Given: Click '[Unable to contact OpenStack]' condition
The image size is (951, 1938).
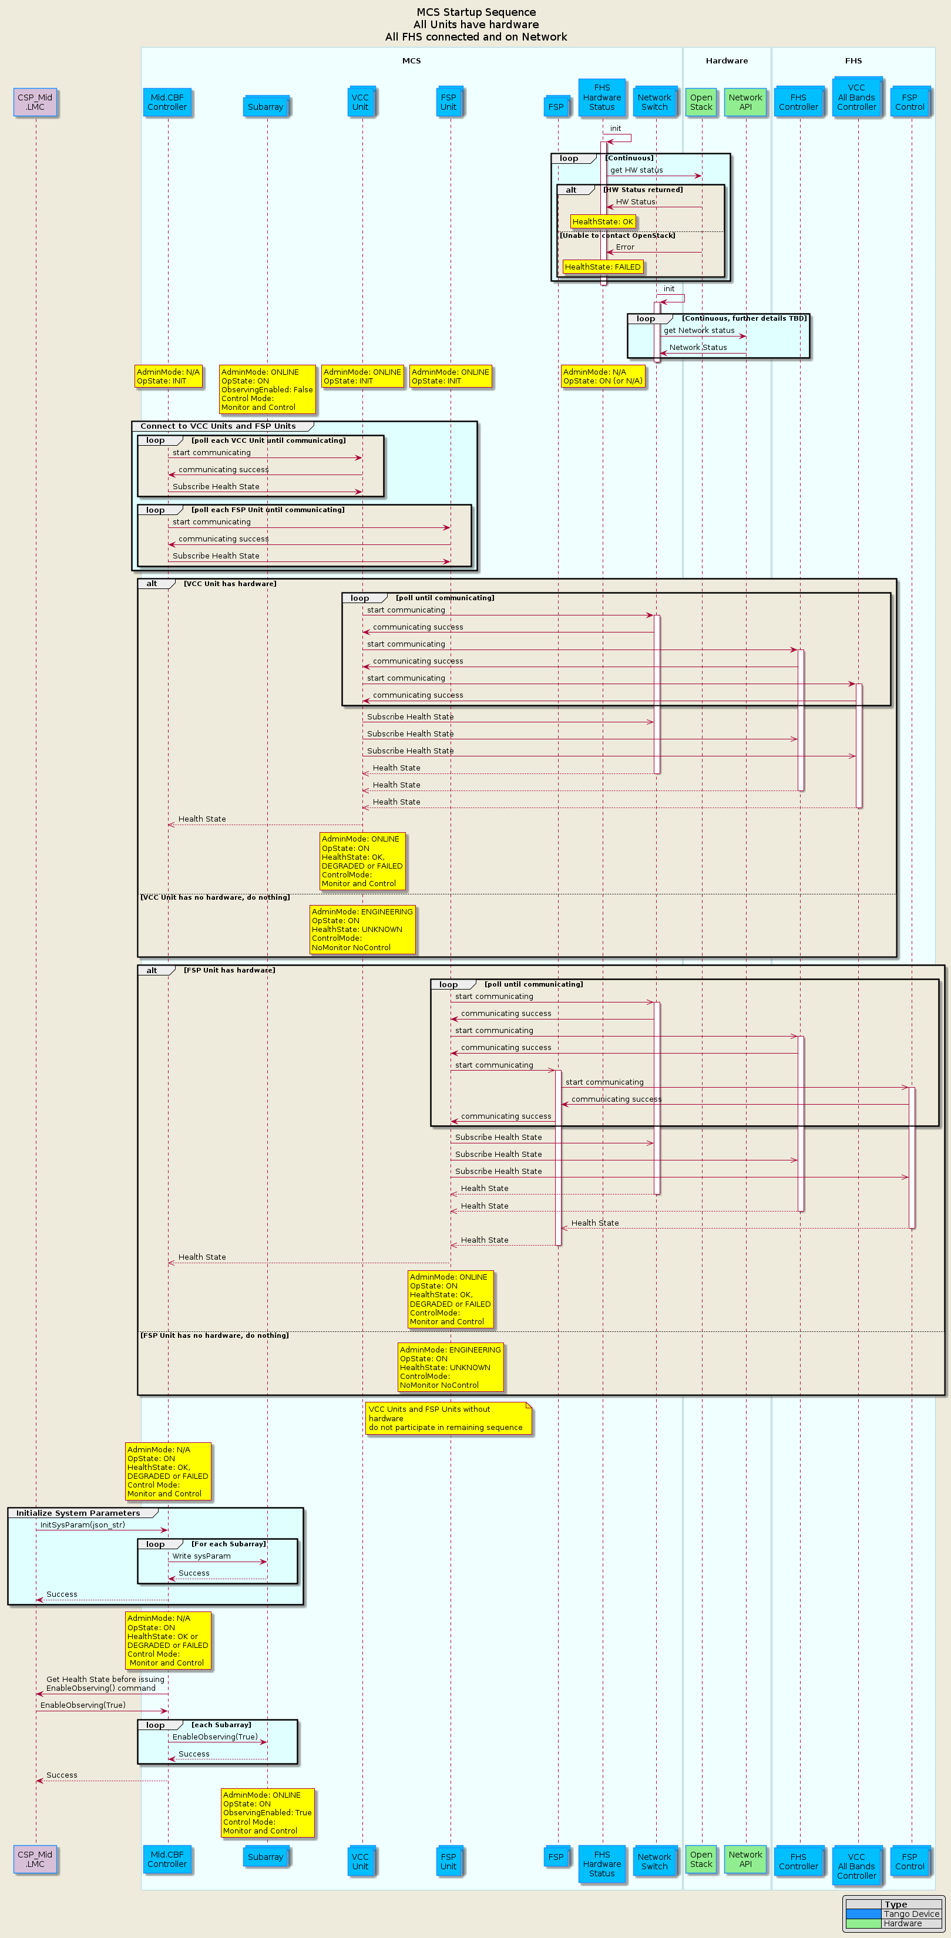Looking at the screenshot, I should click(618, 235).
